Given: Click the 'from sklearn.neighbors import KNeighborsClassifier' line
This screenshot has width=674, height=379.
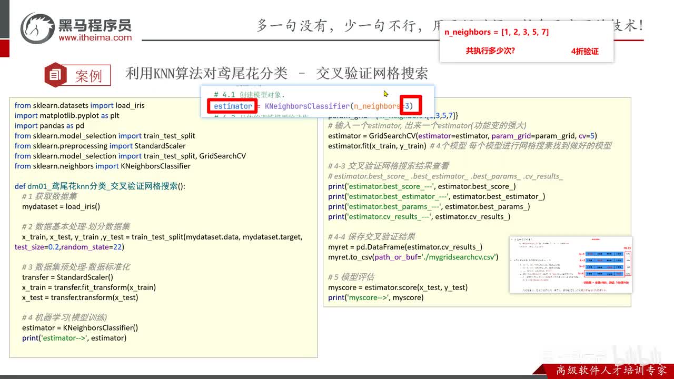Looking at the screenshot, I should [x=103, y=166].
